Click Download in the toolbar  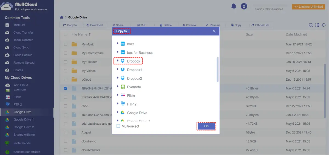[94, 25]
